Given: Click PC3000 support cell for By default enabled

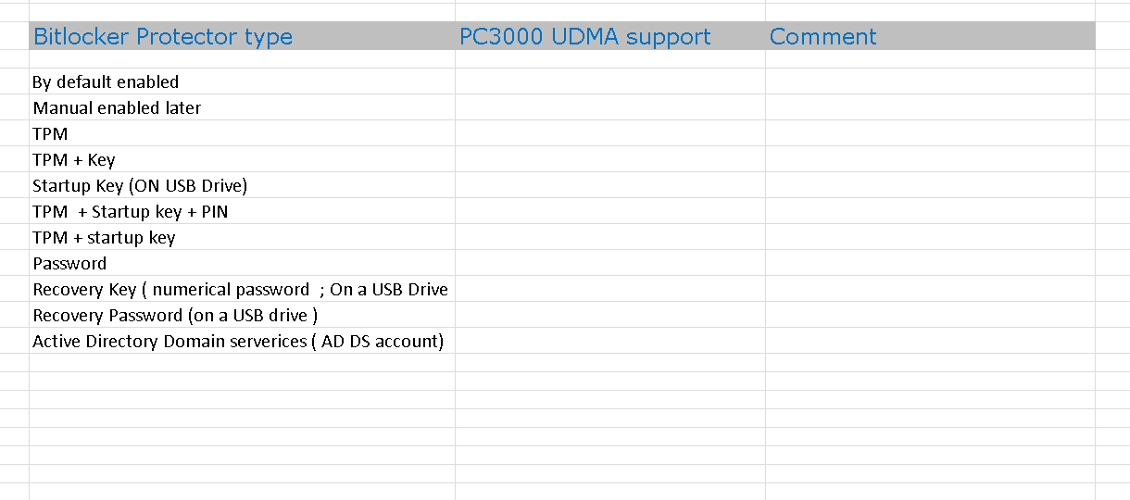Looking at the screenshot, I should [x=610, y=81].
